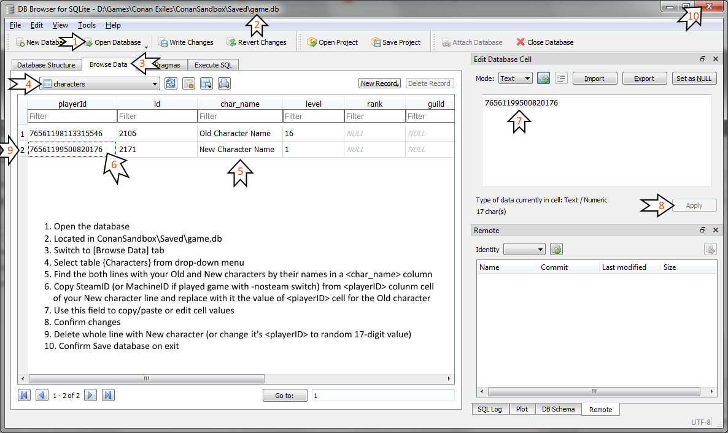Screen dimensions: 728x433
Task: Go to last record navigation icon
Action: tap(107, 396)
